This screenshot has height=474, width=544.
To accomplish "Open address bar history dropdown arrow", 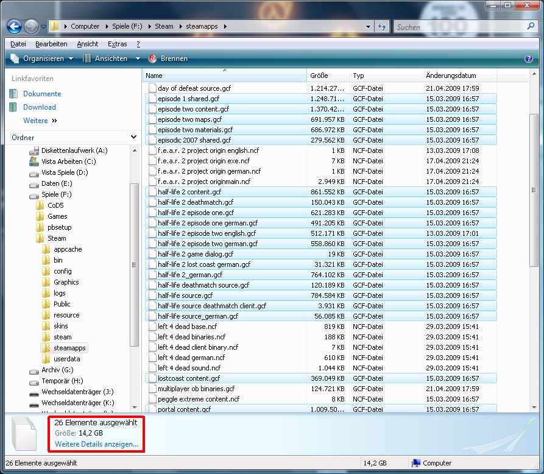I will 368,26.
